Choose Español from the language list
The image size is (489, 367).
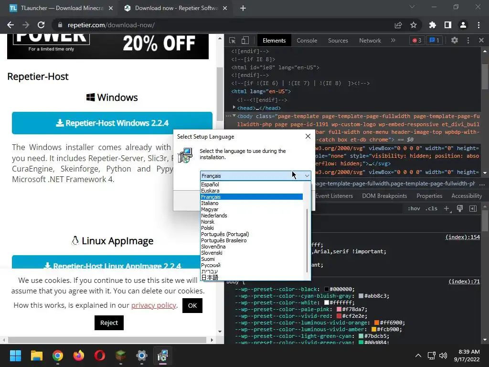[x=251, y=184]
